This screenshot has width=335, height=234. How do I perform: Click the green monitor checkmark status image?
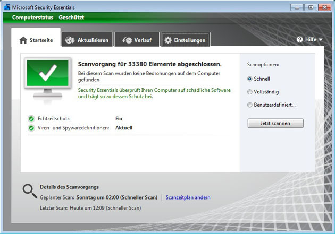48,81
